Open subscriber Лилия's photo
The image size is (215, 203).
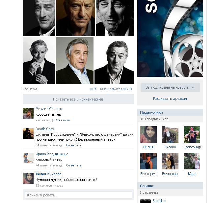click(x=148, y=134)
